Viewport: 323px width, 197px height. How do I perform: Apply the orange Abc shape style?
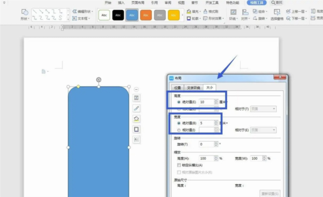[x=146, y=15]
